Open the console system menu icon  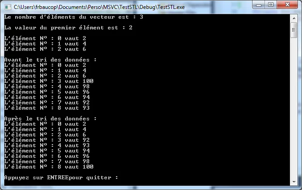point(8,7)
